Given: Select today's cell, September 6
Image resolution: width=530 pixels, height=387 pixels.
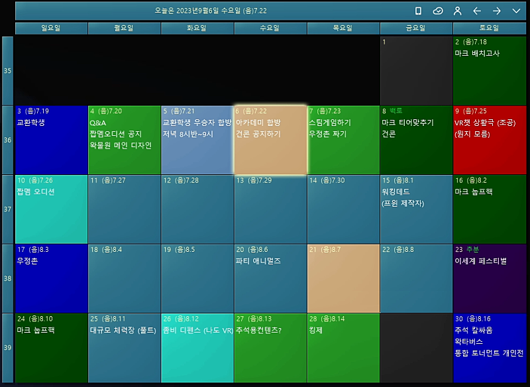Looking at the screenshot, I should coord(270,140).
